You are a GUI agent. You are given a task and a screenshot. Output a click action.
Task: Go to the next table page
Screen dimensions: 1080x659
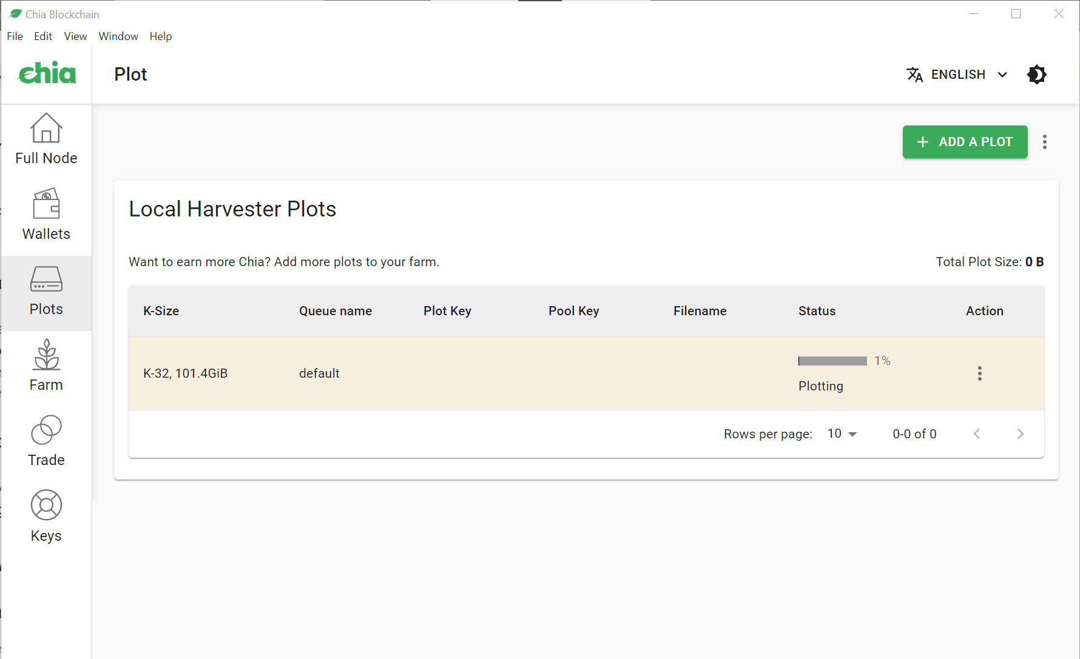(x=1020, y=434)
